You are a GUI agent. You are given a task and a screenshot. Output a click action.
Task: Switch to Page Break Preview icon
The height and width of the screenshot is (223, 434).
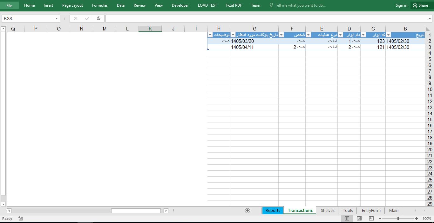pos(371,219)
